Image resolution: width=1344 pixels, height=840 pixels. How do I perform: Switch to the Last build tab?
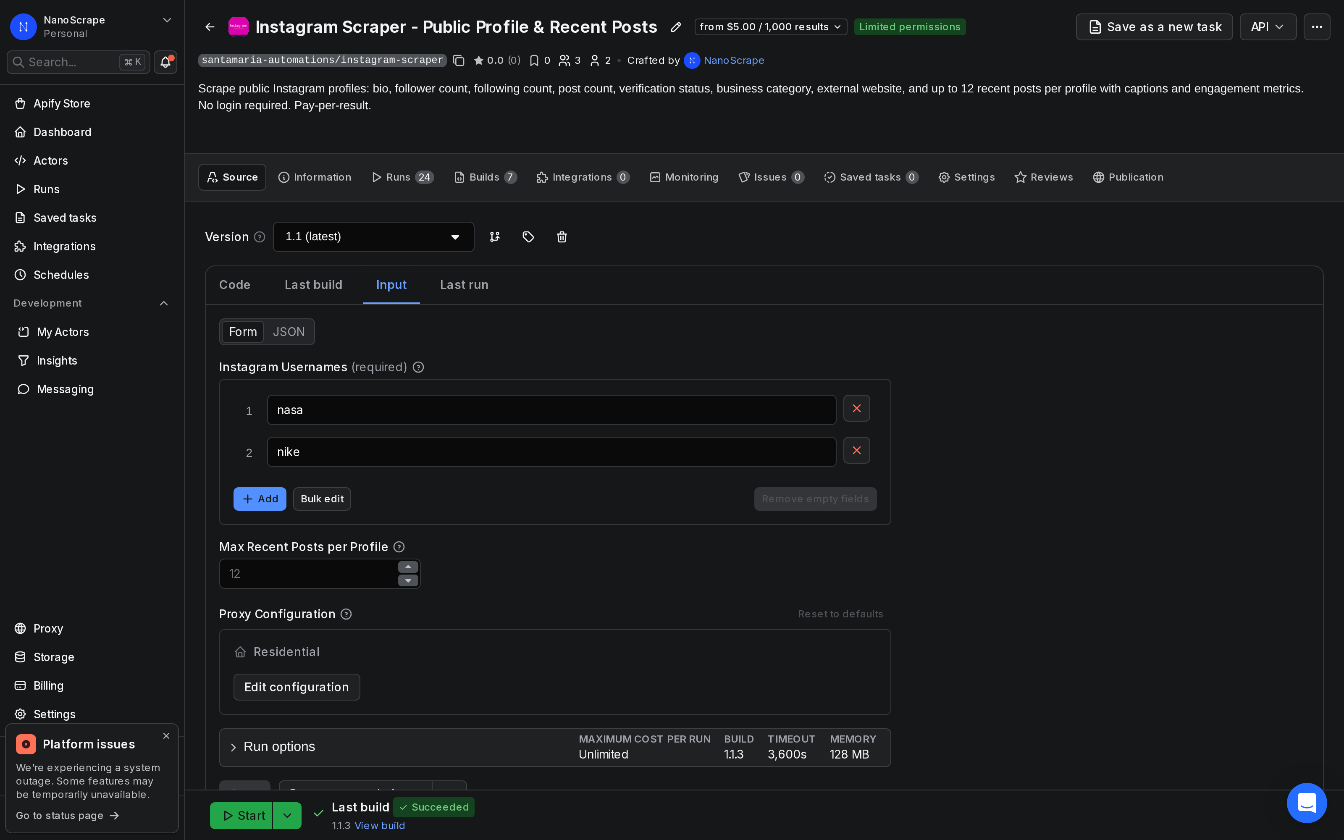point(313,285)
